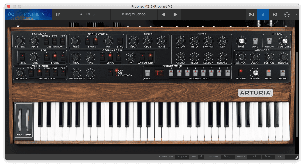This screenshot has height=166, width=304.
Task: Click the Biking to School preset name
Action: click(134, 14)
